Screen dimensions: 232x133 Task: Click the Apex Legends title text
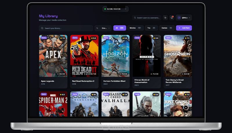point(48,81)
